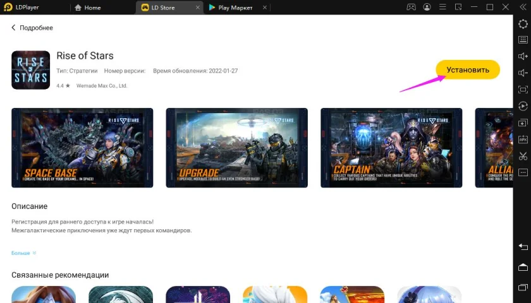531x303 pixels.
Task: Toggle fullscreen icon in sidebar
Action: pos(523,89)
